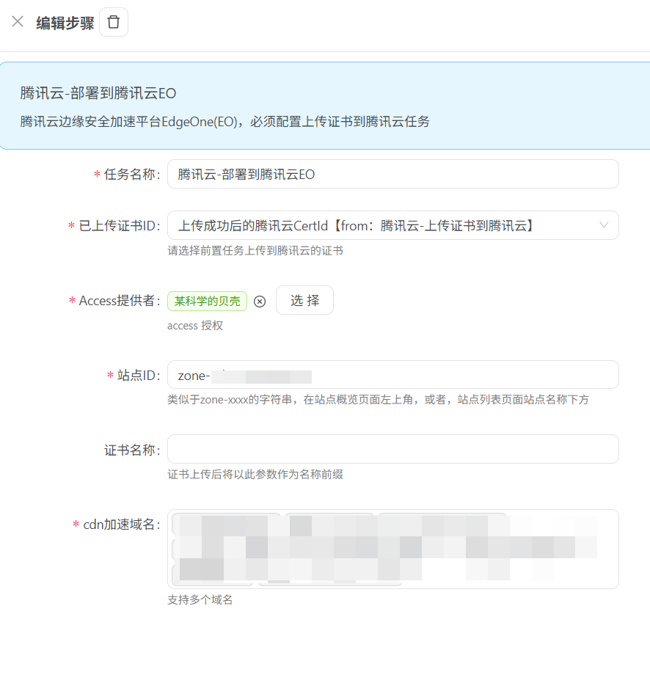The width and height of the screenshot is (650, 683).
Task: Click the heading 腾讯云-部署到腾讯云EO in the blue banner
Action: pos(98,93)
